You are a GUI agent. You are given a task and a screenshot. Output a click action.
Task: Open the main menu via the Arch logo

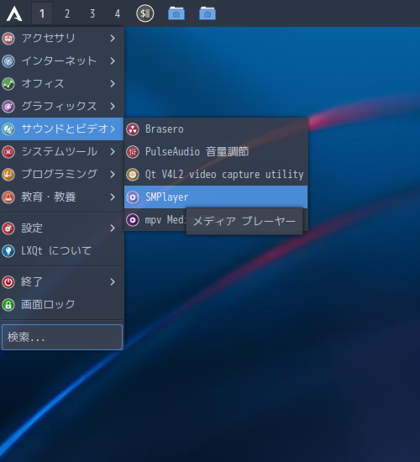pyautogui.click(x=14, y=13)
